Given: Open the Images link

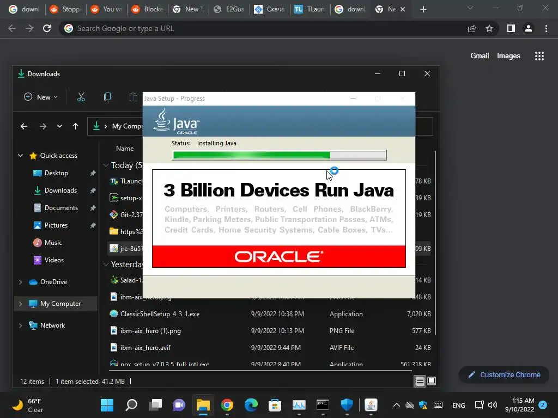Looking at the screenshot, I should 508,56.
